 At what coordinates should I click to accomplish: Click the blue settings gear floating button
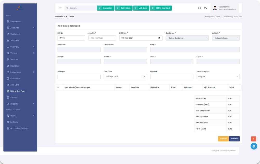point(253,146)
